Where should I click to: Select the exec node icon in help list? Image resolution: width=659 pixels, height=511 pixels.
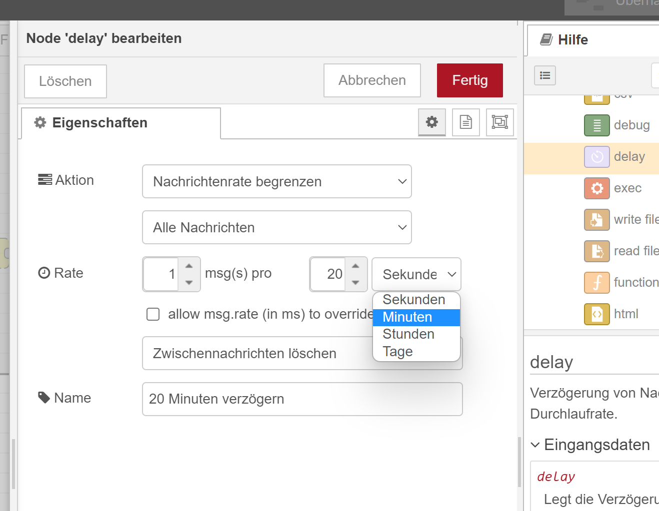[x=597, y=188]
